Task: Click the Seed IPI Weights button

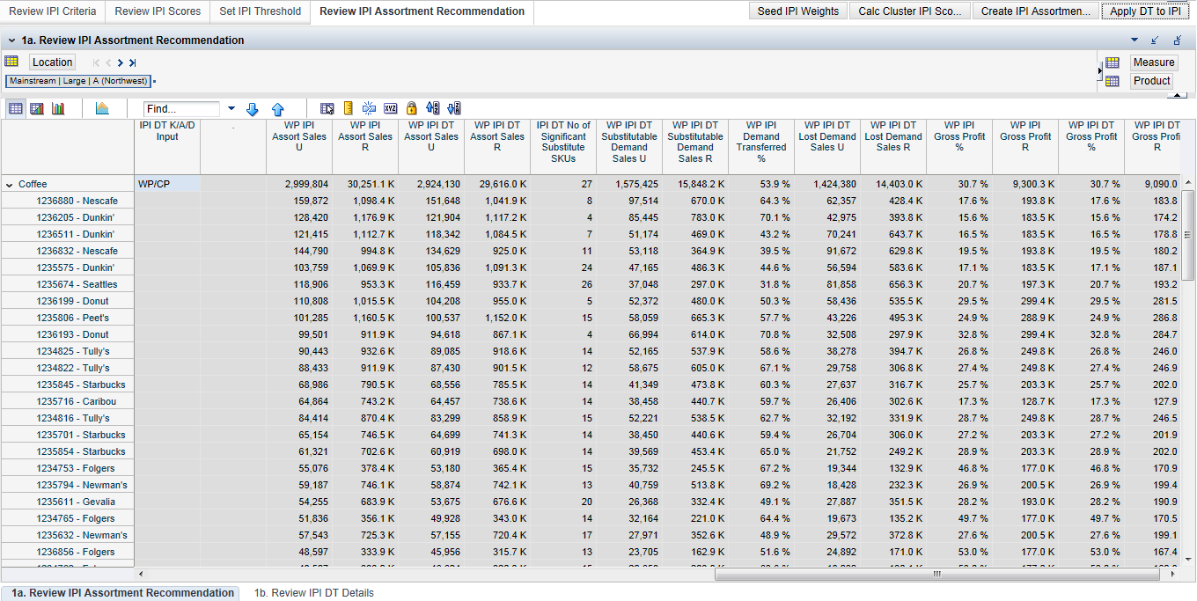Action: [x=797, y=11]
